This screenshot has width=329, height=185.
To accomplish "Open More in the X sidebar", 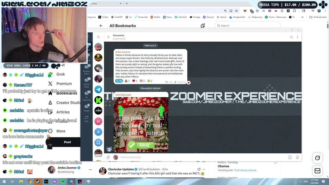I will click(57, 131).
